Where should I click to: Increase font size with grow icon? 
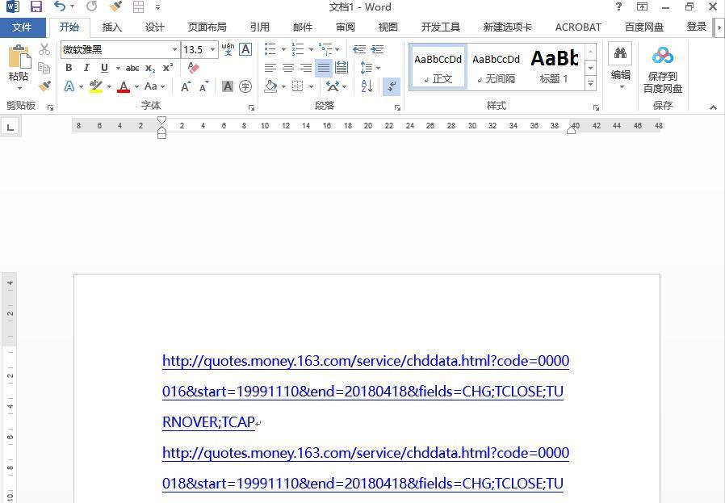tap(186, 86)
